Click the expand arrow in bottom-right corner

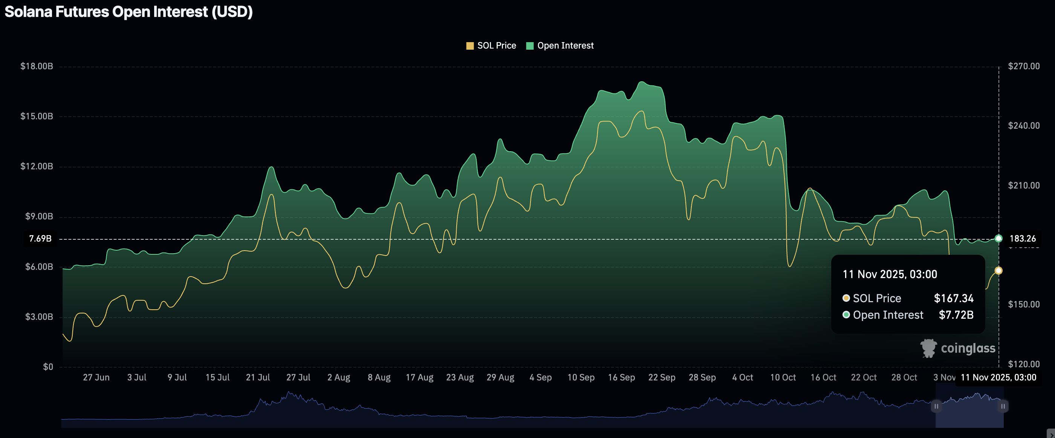[1051, 433]
